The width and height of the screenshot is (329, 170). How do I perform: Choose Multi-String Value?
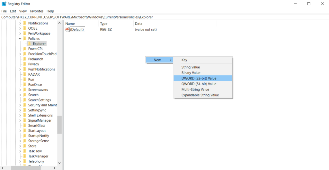click(x=203, y=90)
